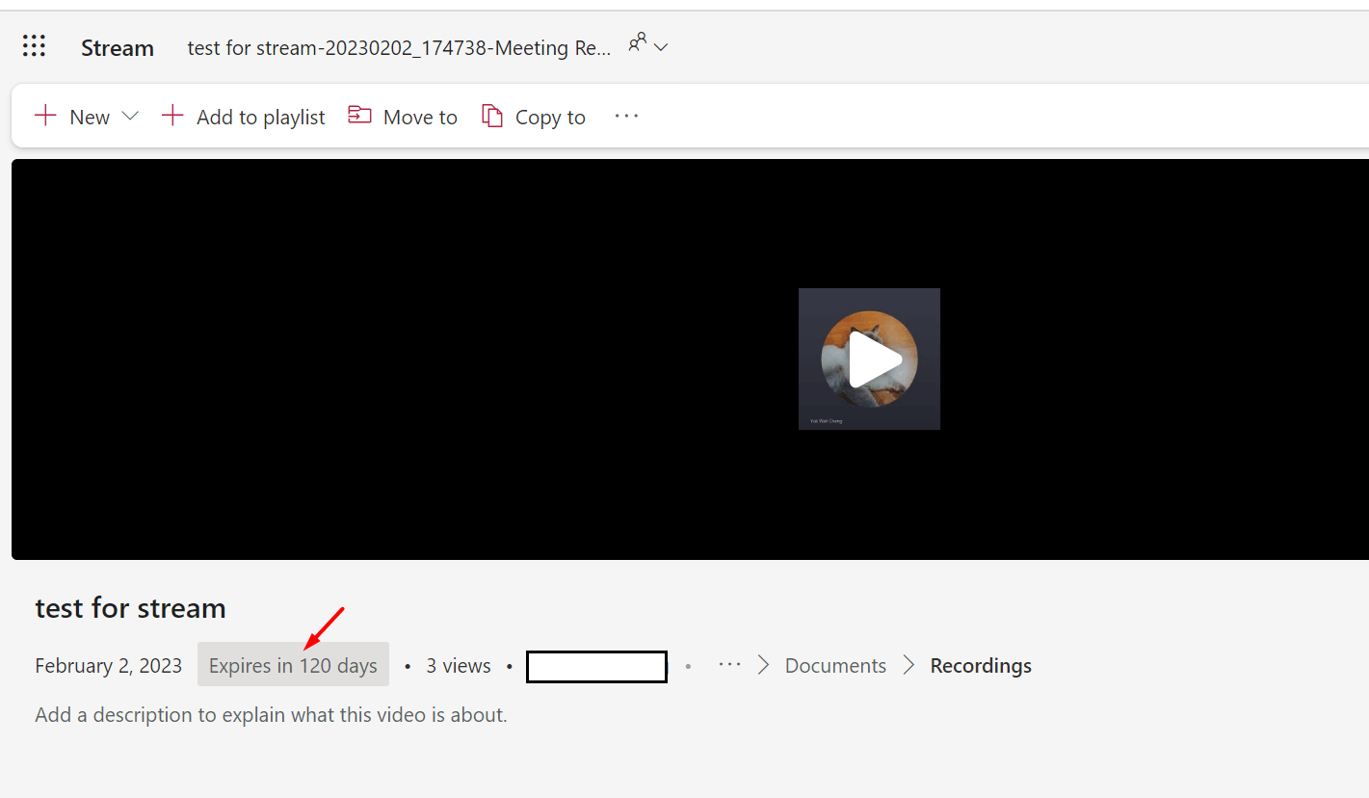Play the video with center play button
The height and width of the screenshot is (798, 1369).
(876, 360)
